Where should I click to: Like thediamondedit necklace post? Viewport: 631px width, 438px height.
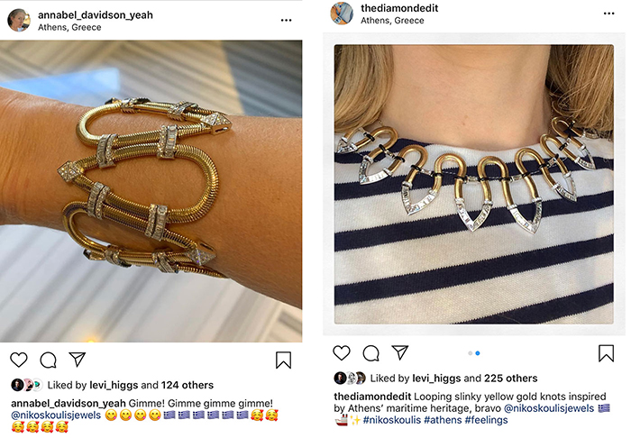[x=342, y=352]
